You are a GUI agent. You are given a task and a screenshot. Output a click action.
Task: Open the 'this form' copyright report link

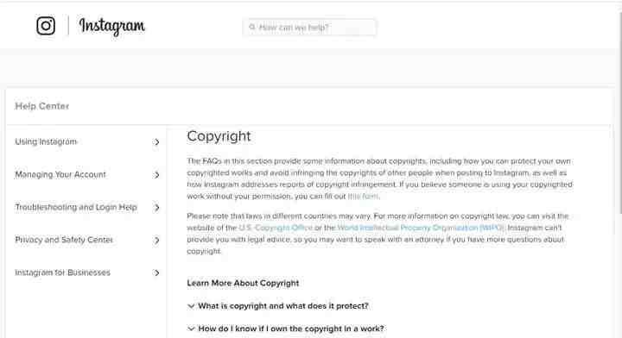pyautogui.click(x=363, y=197)
